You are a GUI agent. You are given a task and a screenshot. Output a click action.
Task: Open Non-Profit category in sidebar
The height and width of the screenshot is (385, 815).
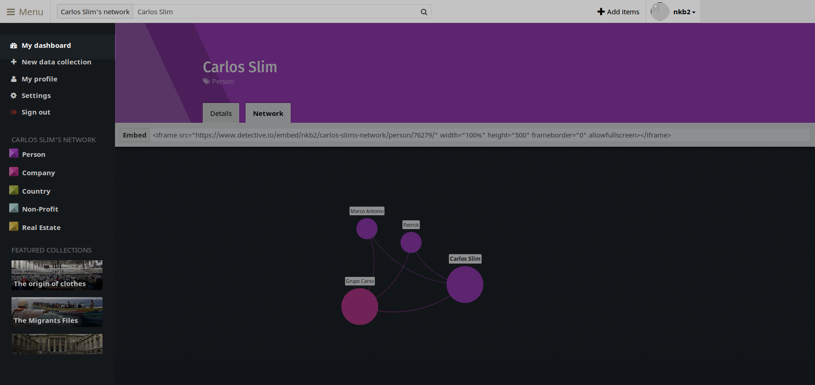tap(40, 209)
